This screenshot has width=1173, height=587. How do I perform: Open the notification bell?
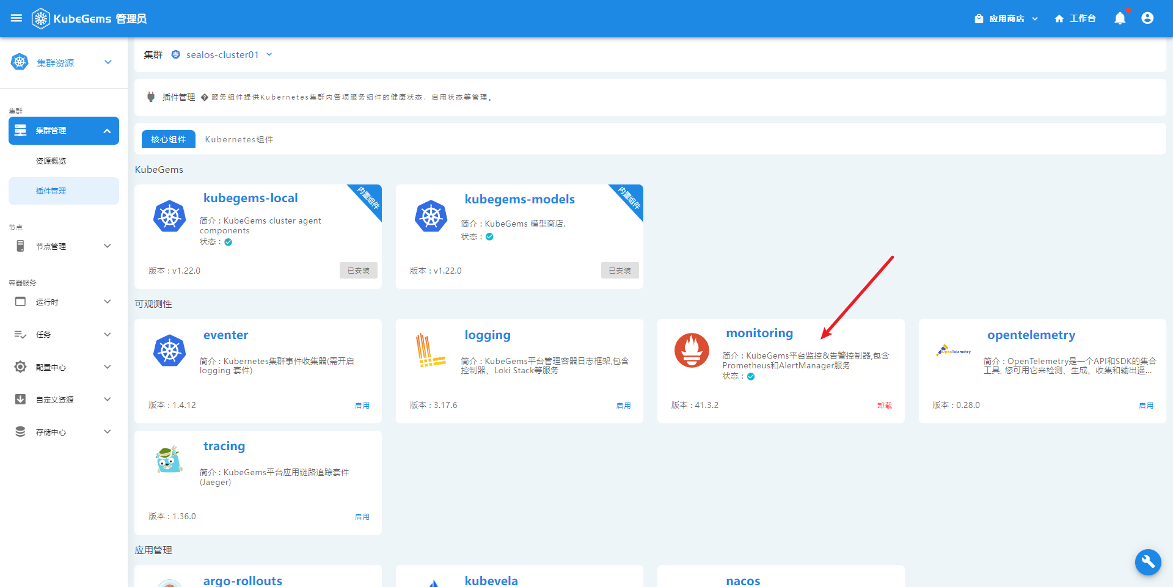pos(1120,18)
